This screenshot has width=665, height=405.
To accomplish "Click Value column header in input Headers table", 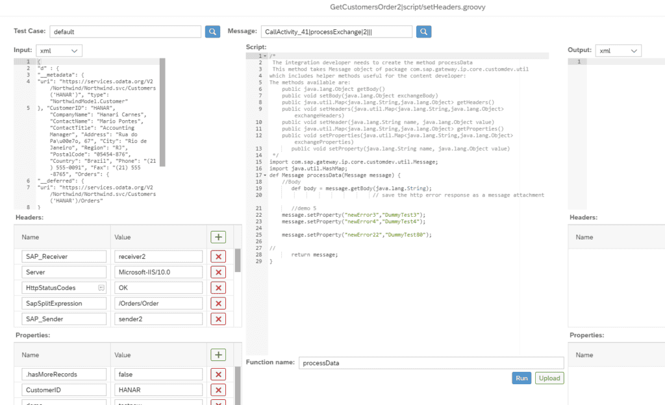I will pos(123,238).
